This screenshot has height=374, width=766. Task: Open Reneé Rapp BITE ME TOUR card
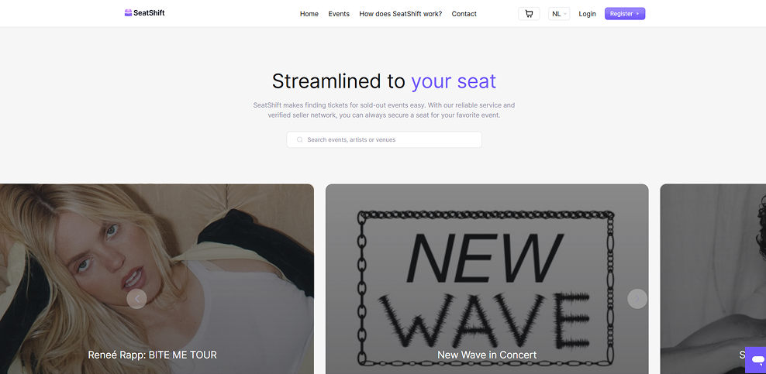[x=157, y=279]
